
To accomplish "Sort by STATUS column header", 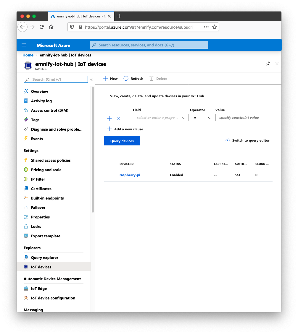I will [175, 164].
